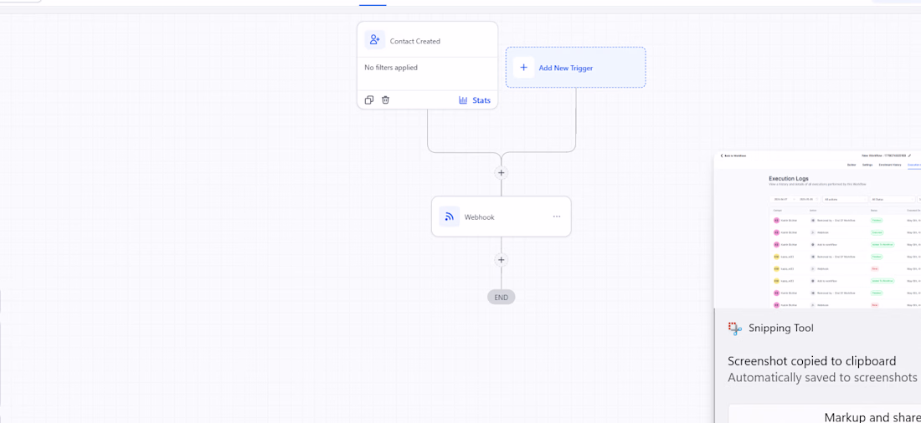Click the Contact Created trigger person icon

(374, 40)
